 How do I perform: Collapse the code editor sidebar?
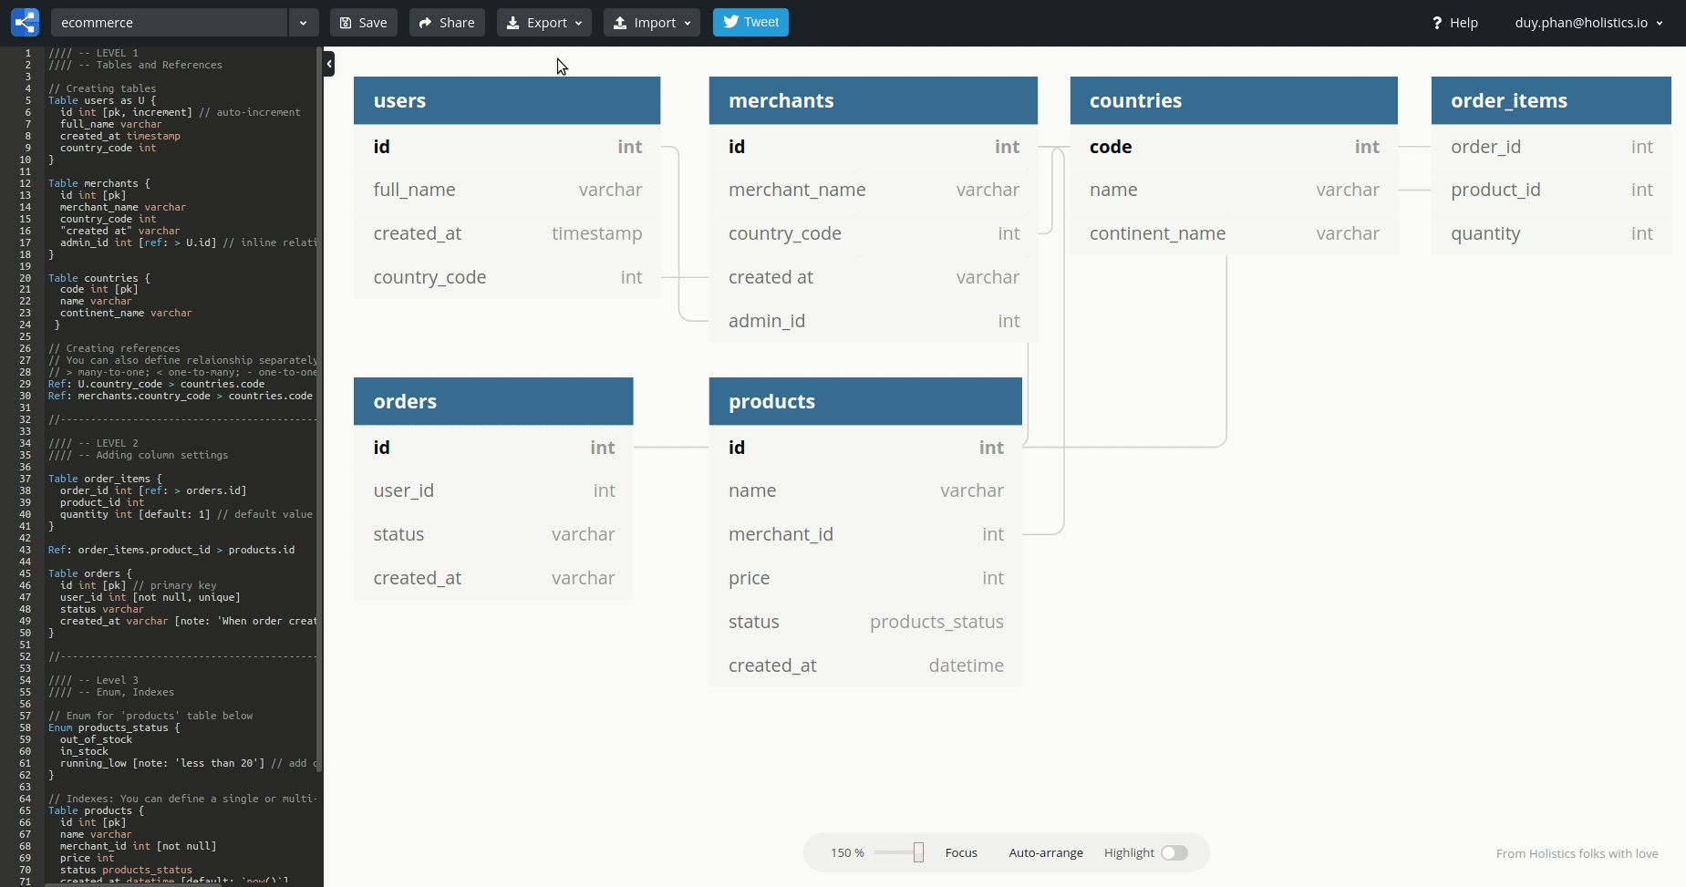coord(328,64)
